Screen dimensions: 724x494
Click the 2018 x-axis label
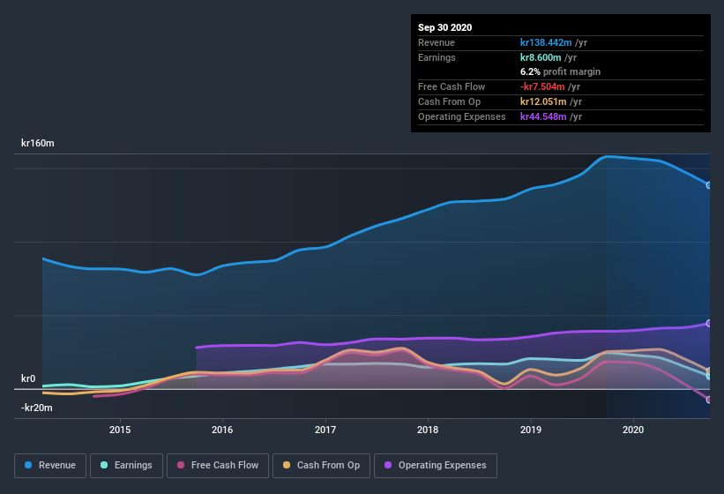[x=428, y=430]
